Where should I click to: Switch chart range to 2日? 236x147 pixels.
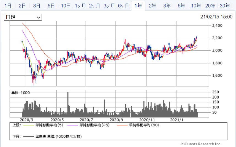coord(22,6)
